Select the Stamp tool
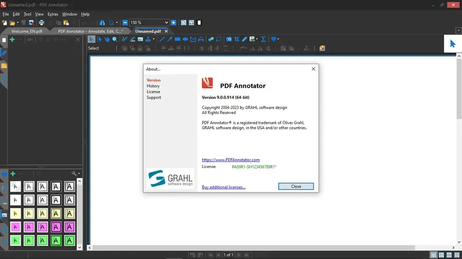 click(148, 39)
